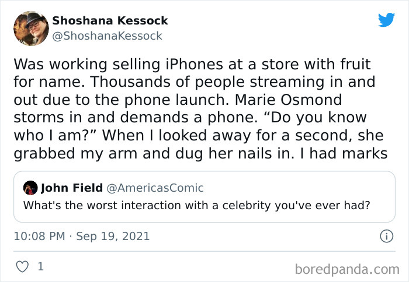Click the like count number 1
This screenshot has height=282, width=409.
[40, 267]
